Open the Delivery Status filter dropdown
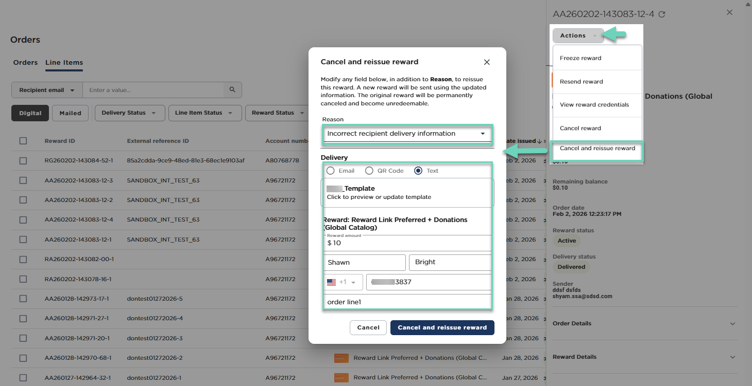The height and width of the screenshot is (386, 752). (x=129, y=113)
